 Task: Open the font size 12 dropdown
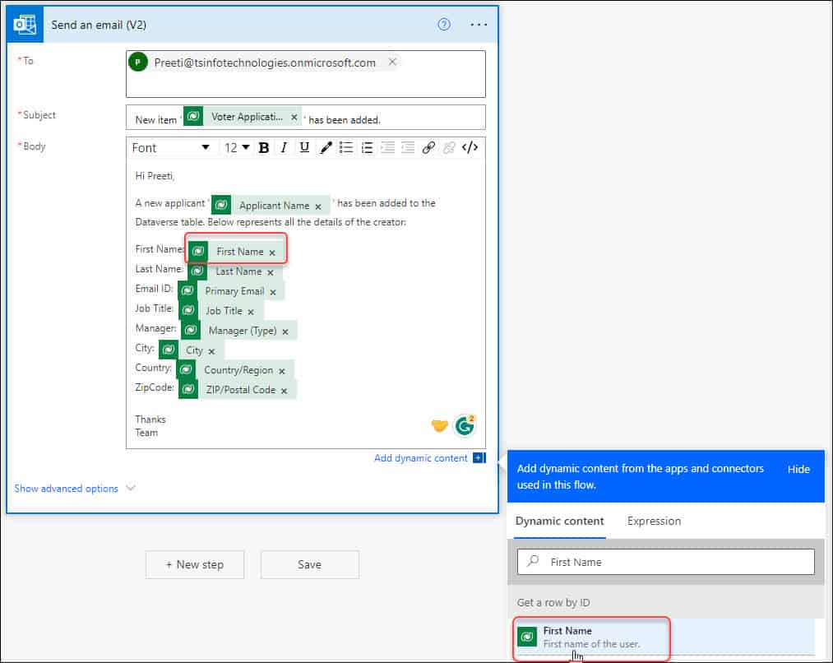click(236, 148)
